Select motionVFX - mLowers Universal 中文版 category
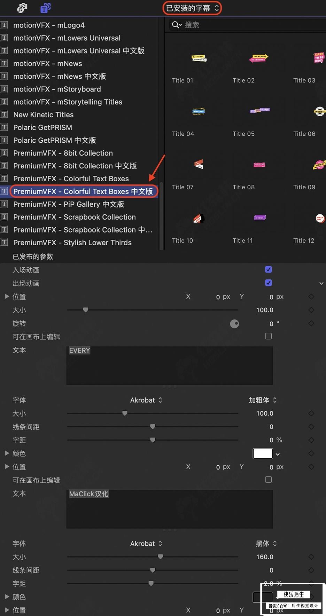326x616 pixels. pos(79,51)
